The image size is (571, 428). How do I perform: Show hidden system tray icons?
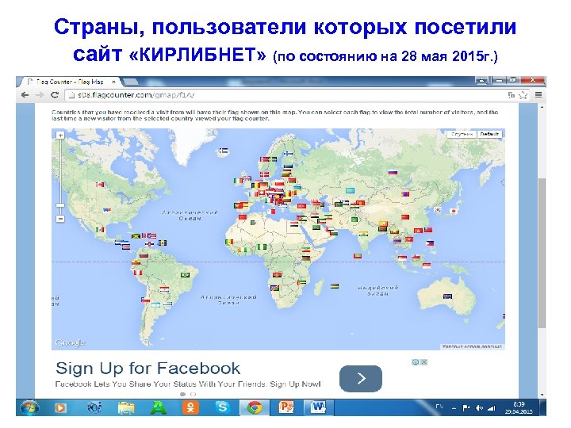454,408
